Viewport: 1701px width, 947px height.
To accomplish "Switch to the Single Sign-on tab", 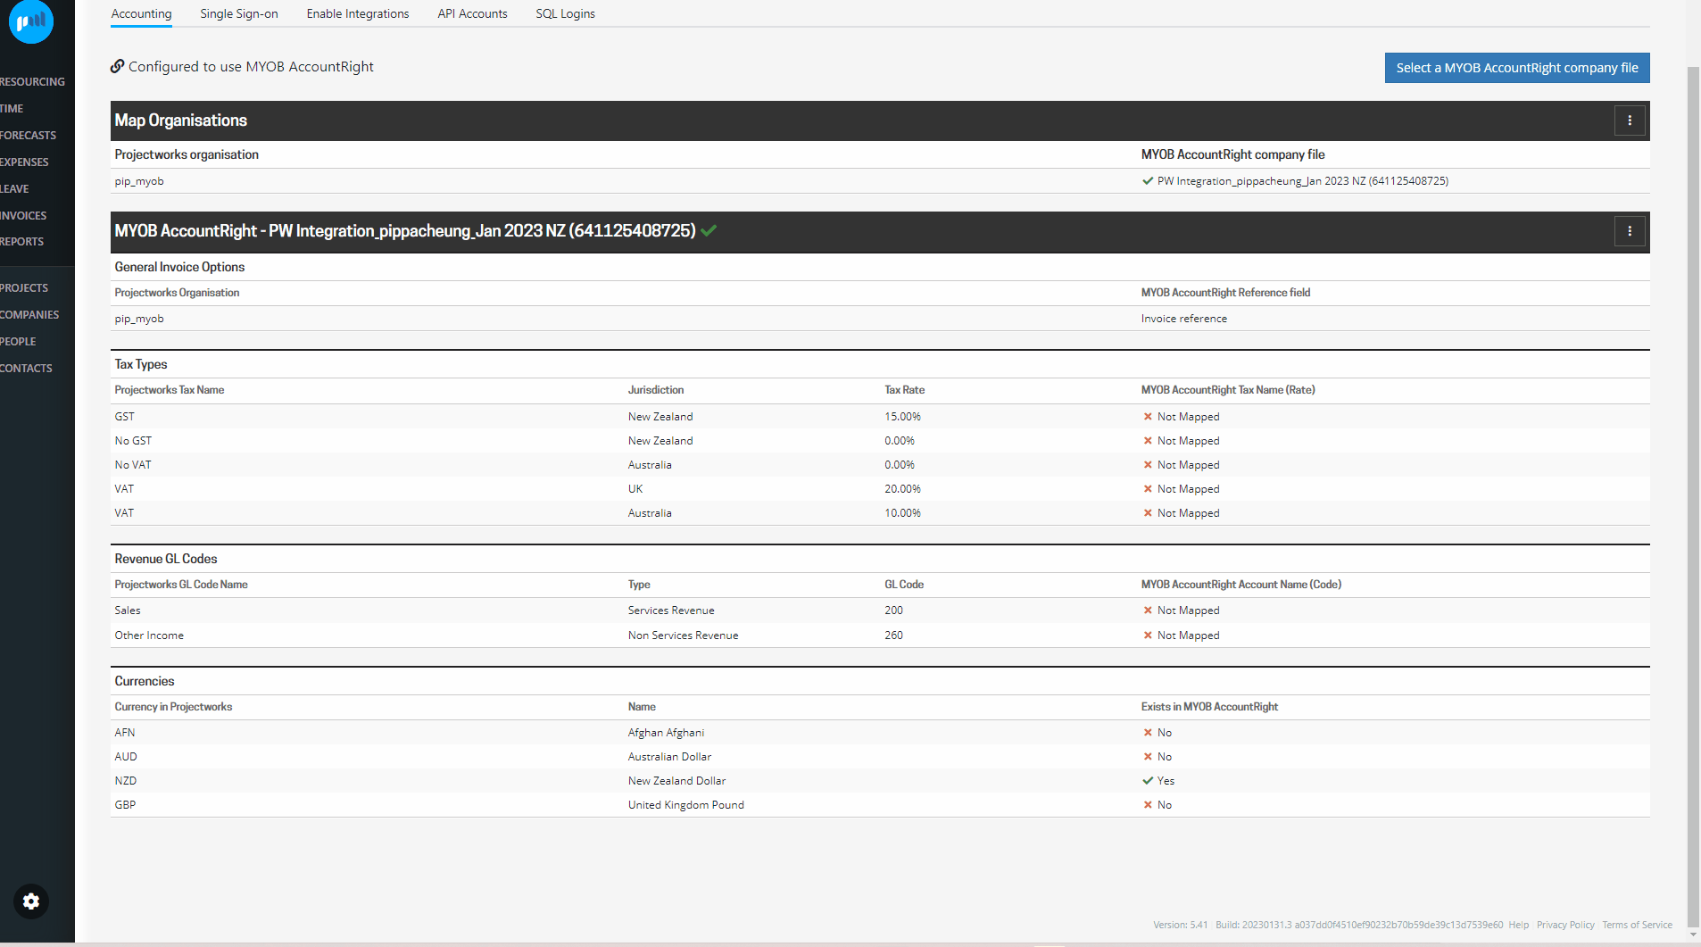I will pos(239,13).
